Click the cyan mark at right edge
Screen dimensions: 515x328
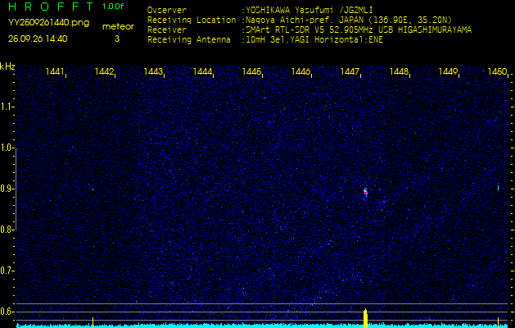pyautogui.click(x=498, y=188)
